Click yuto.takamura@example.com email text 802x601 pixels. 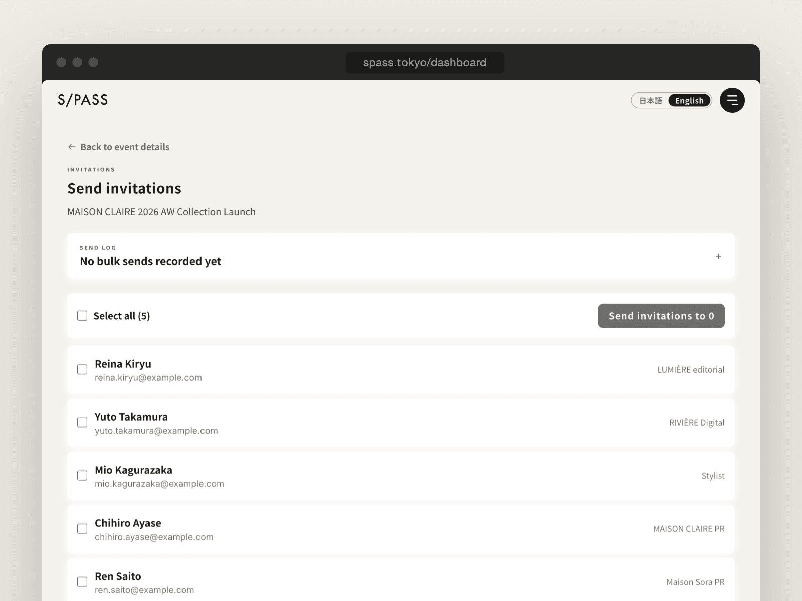(156, 431)
